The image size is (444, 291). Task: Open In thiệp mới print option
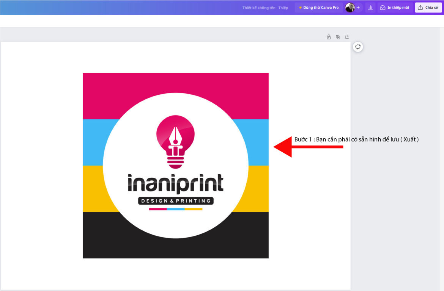(x=394, y=8)
